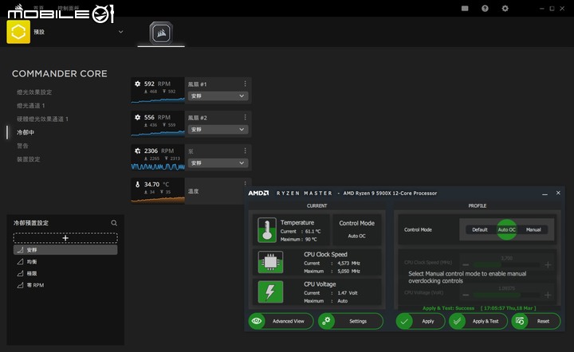The width and height of the screenshot is (574, 352).
Task: Open the 風扇 #1 preset dropdown showing 安靜
Action: click(x=218, y=96)
